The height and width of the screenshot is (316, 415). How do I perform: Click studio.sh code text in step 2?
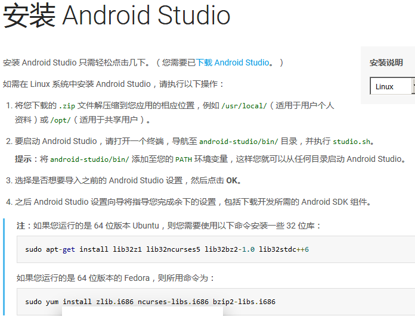click(352, 142)
